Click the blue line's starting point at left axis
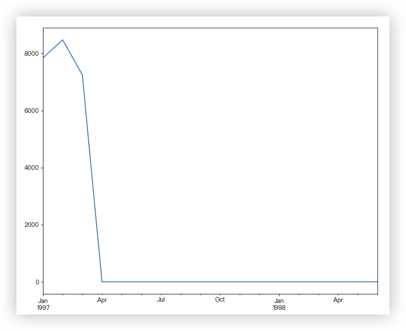406x331 pixels. click(43, 58)
